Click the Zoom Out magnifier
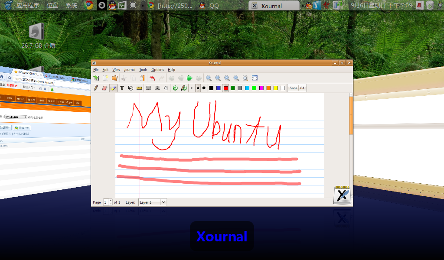This screenshot has height=260, width=444. click(x=209, y=78)
